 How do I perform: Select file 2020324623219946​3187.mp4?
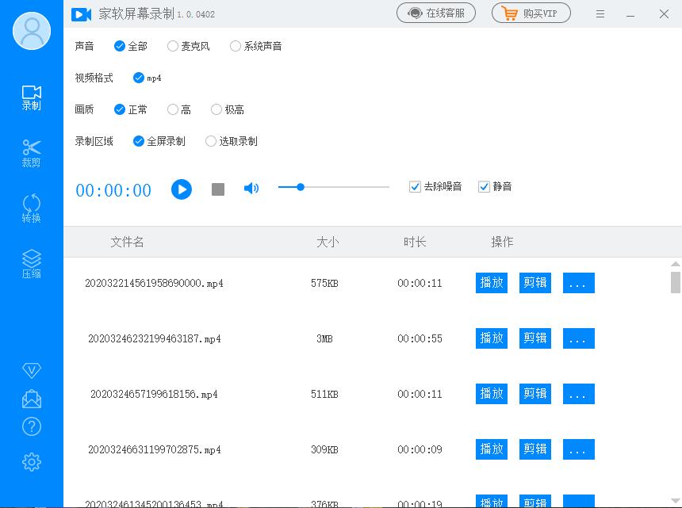pos(155,338)
